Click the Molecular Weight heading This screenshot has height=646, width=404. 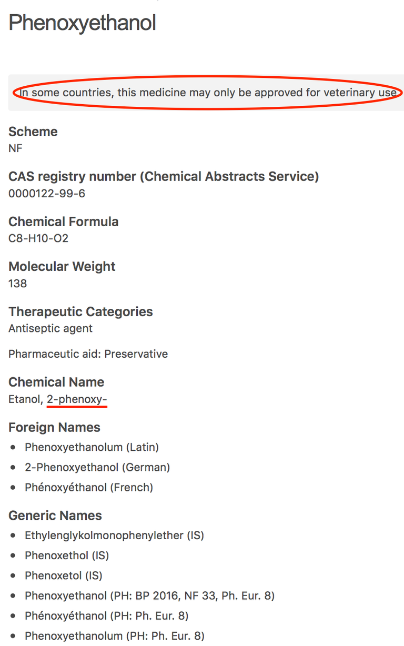[62, 267]
